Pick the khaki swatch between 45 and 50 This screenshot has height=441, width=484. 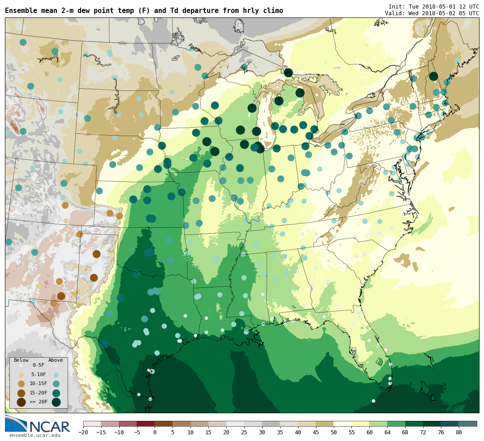coord(325,424)
